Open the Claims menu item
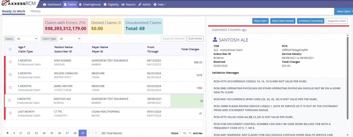353x137 pixels. (x=70, y=4)
